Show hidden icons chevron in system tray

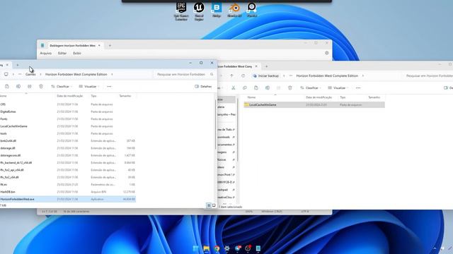[435, 248]
